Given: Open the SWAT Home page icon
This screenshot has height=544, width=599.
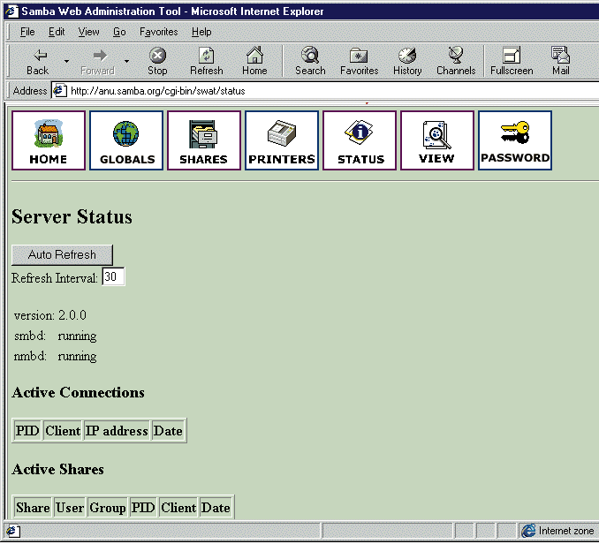Looking at the screenshot, I should coord(49,140).
